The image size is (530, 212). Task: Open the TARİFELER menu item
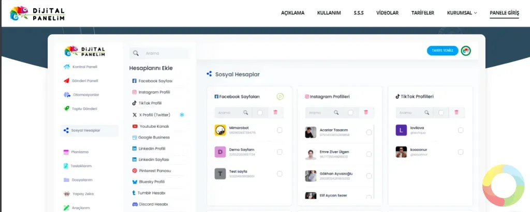pos(423,13)
